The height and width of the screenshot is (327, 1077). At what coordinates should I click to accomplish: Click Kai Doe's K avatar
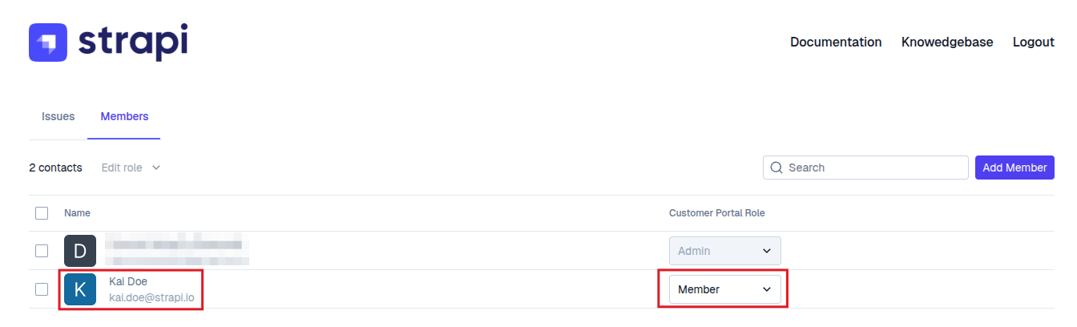tap(80, 289)
